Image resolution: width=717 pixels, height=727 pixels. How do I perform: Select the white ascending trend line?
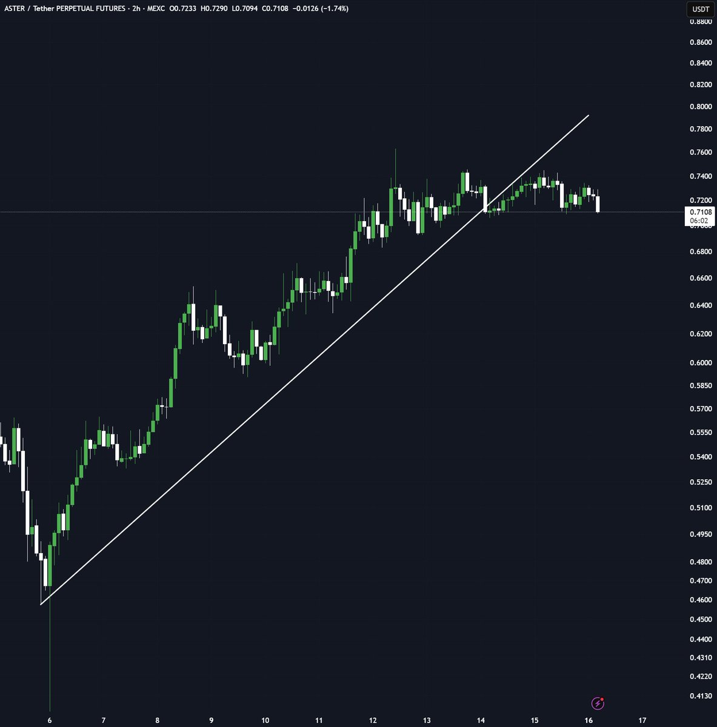[315, 359]
